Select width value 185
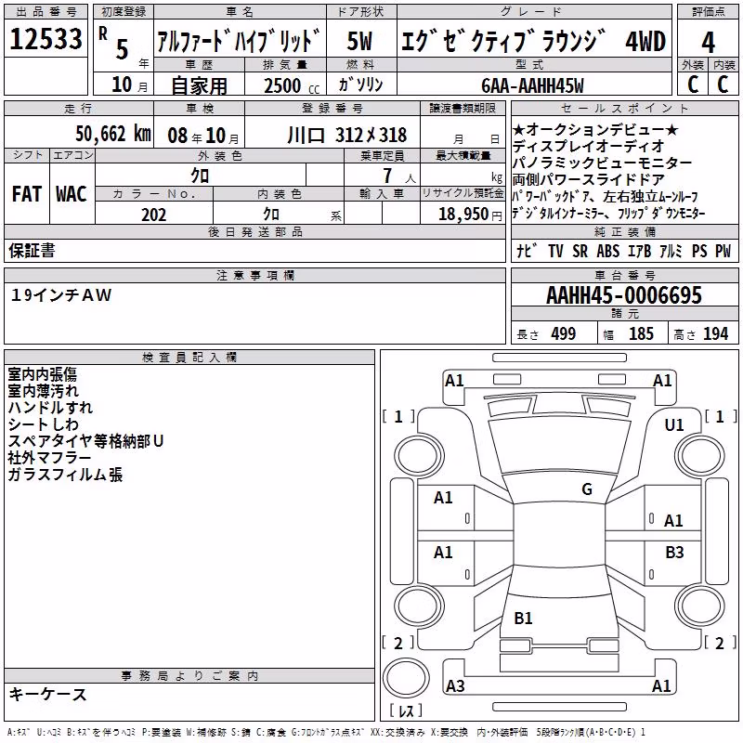Screen dimensions: 743x743 641,333
